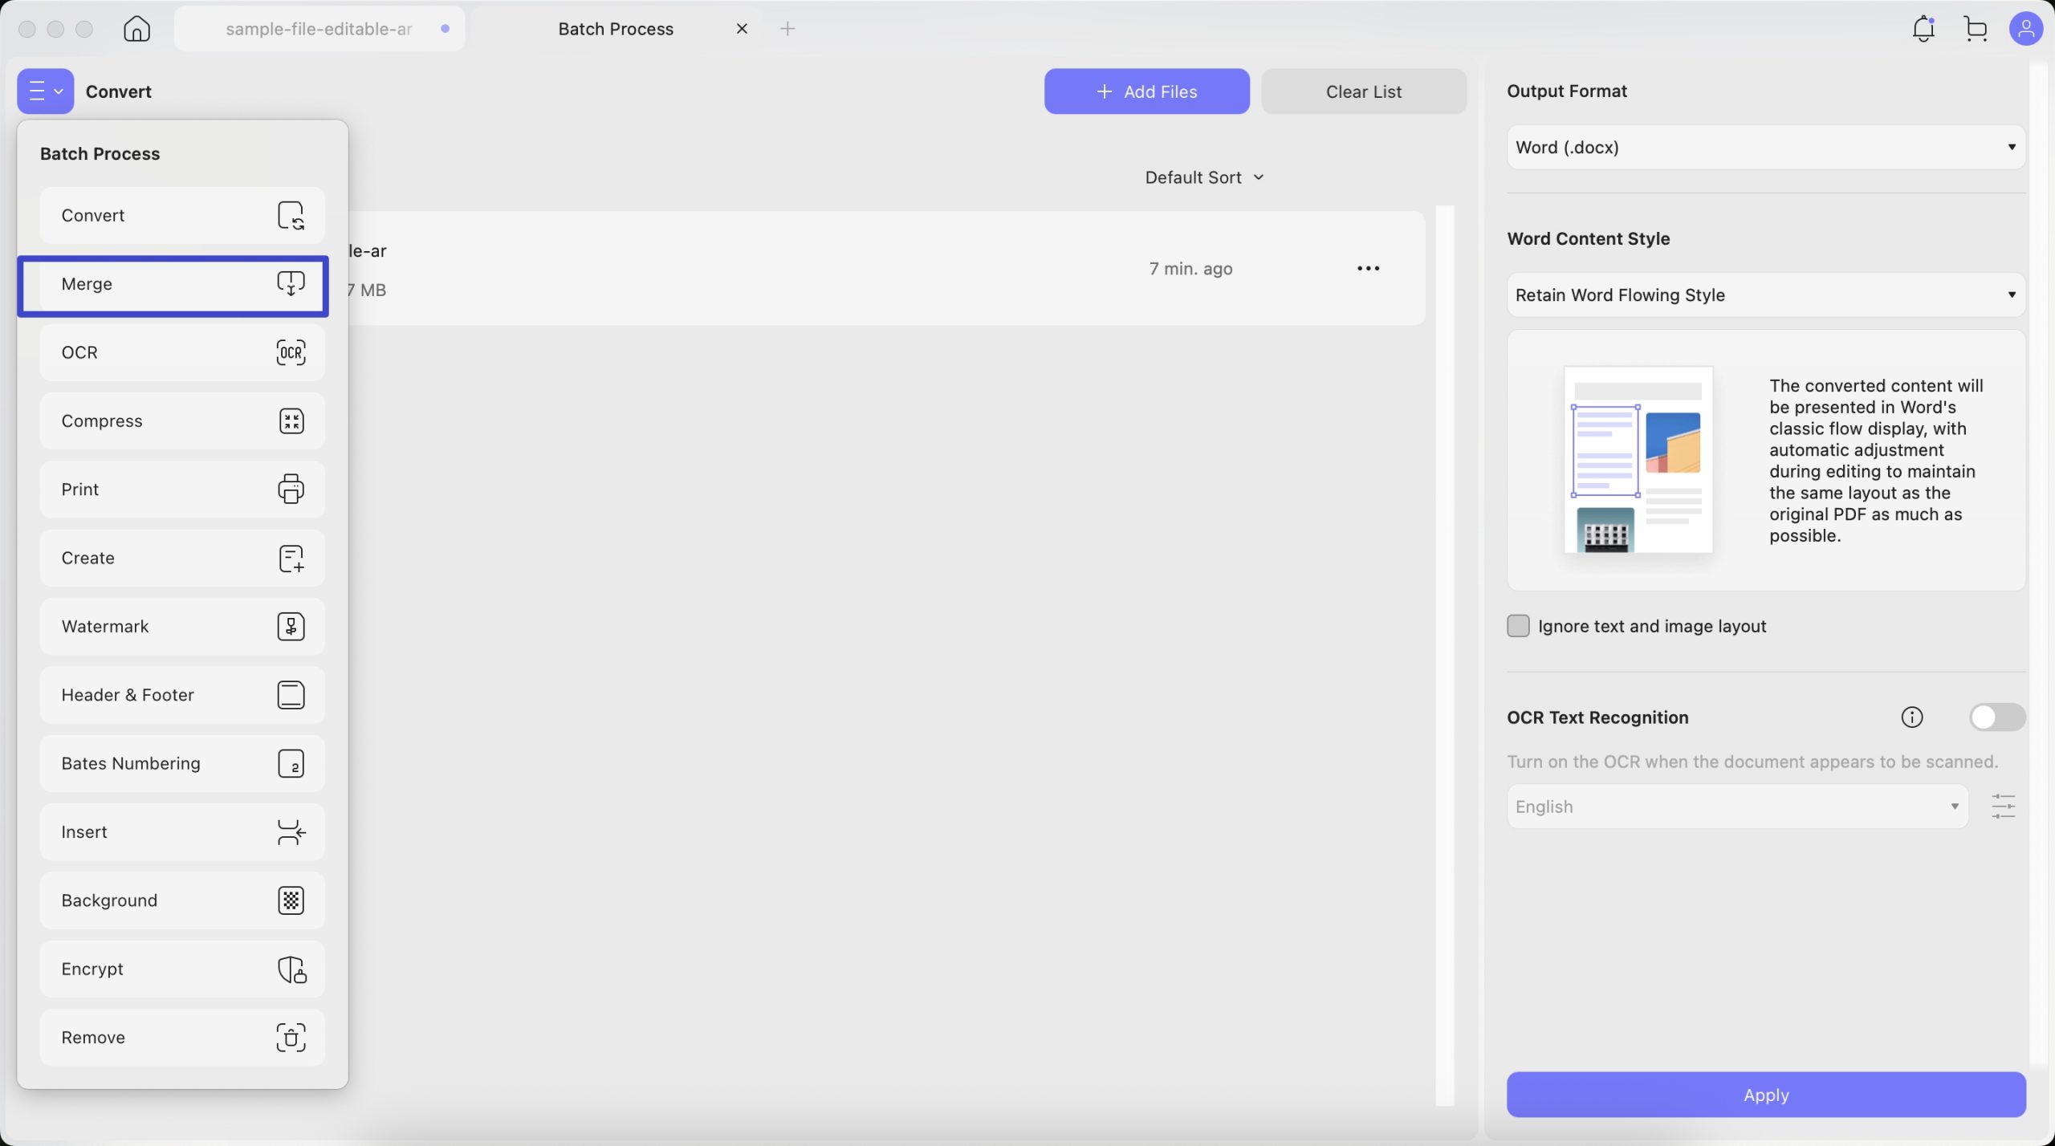Choose Create menu entry

point(182,558)
